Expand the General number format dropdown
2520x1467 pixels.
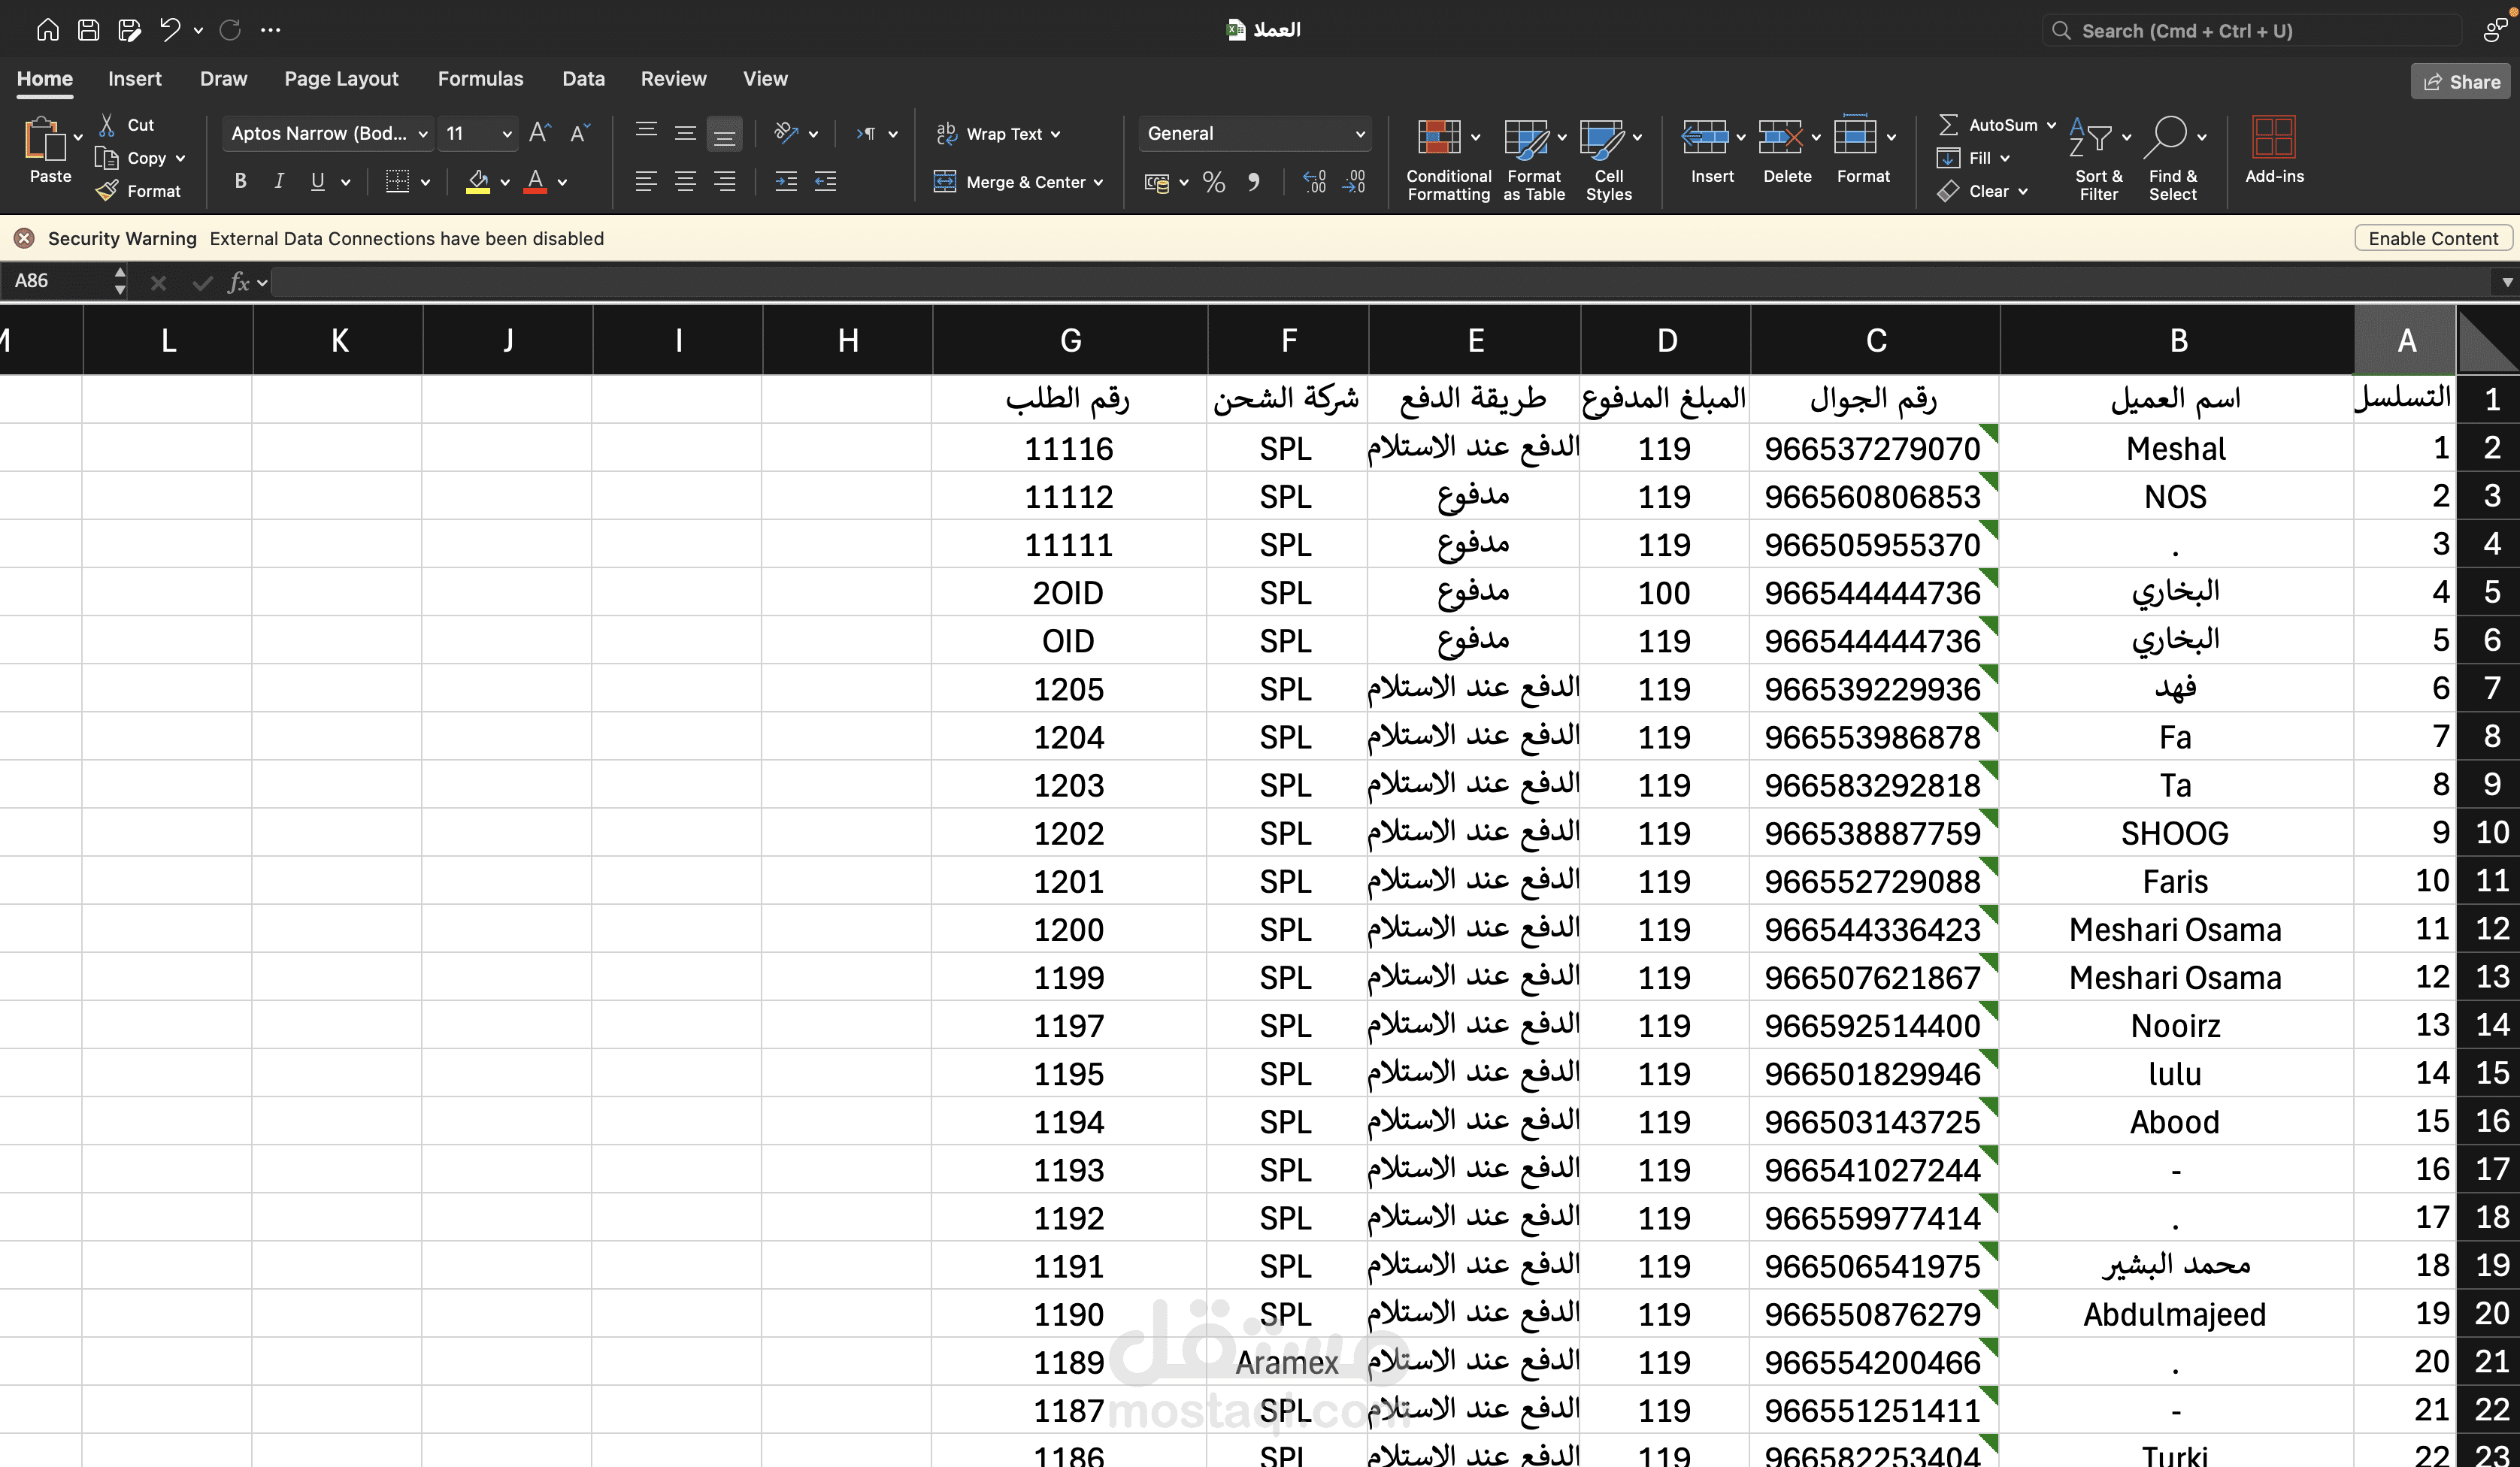[1360, 134]
